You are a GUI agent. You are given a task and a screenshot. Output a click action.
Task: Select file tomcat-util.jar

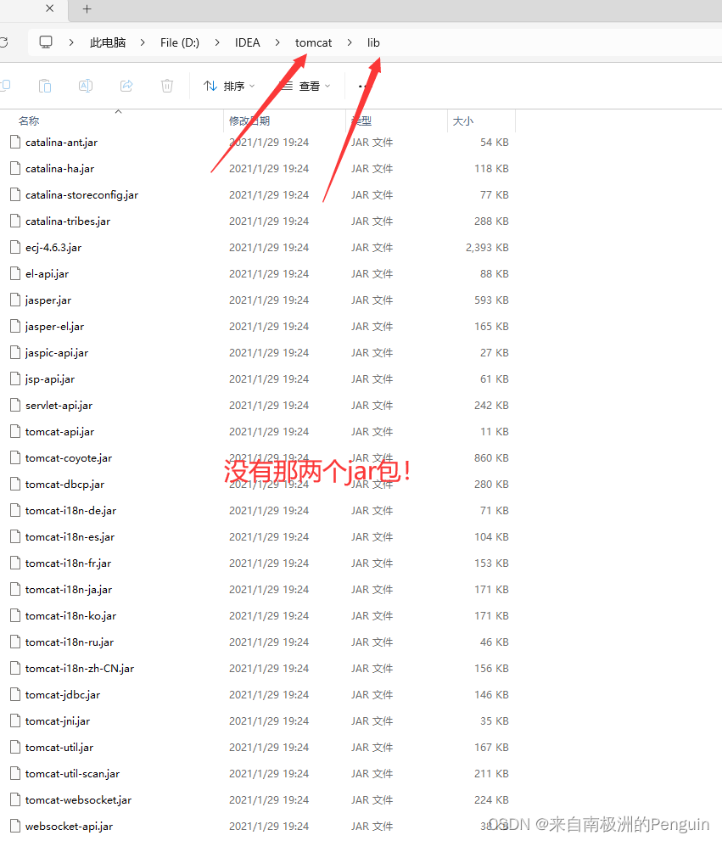[x=59, y=747]
